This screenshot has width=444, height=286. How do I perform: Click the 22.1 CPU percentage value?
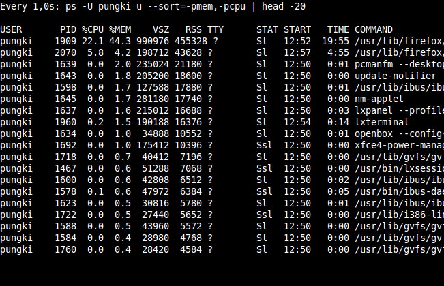[93, 42]
